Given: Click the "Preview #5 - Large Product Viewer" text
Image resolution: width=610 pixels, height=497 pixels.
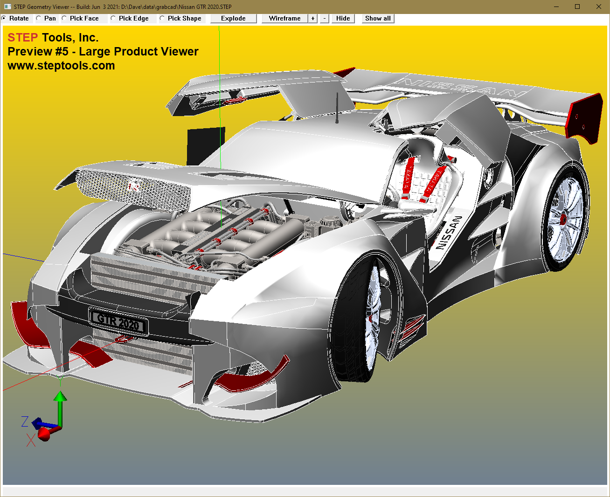Looking at the screenshot, I should pos(103,51).
